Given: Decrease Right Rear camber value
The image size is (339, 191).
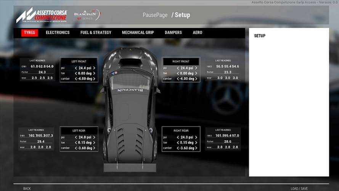Looking at the screenshot, I should [x=178, y=148].
